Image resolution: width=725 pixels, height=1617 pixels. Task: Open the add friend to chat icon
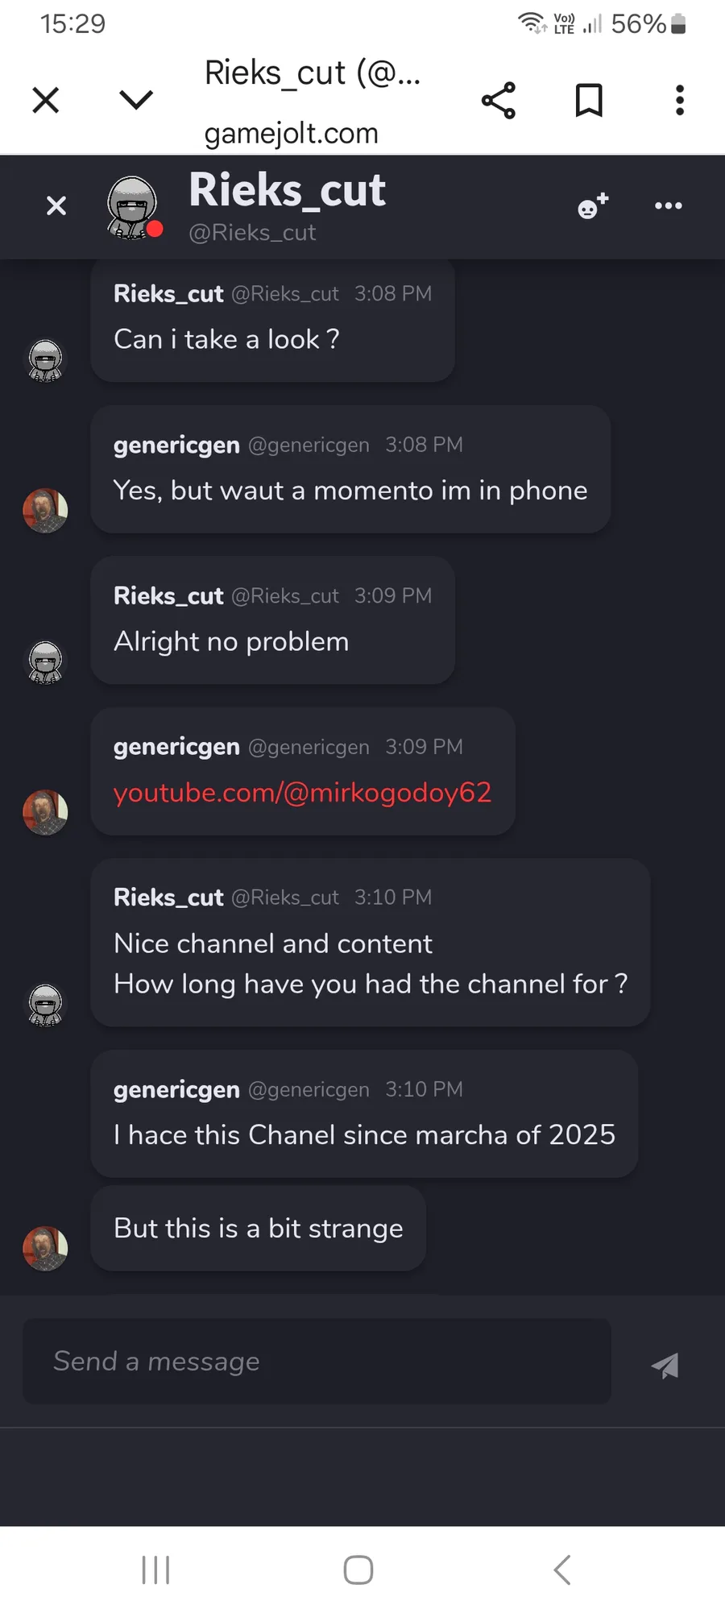coord(593,206)
